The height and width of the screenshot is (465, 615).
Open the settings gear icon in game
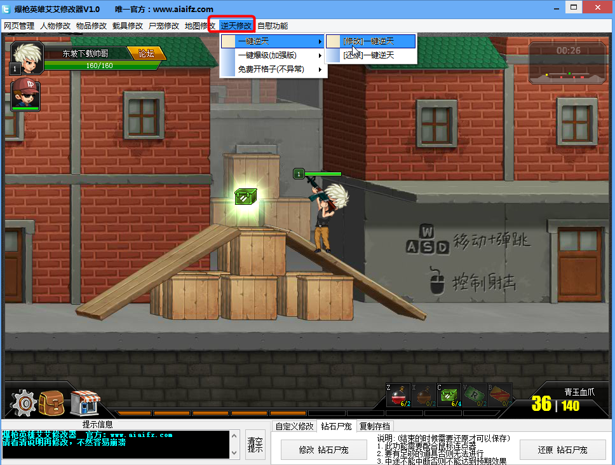point(24,403)
